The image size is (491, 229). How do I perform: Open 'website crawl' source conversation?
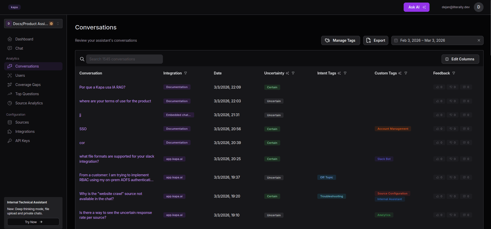[111, 196]
